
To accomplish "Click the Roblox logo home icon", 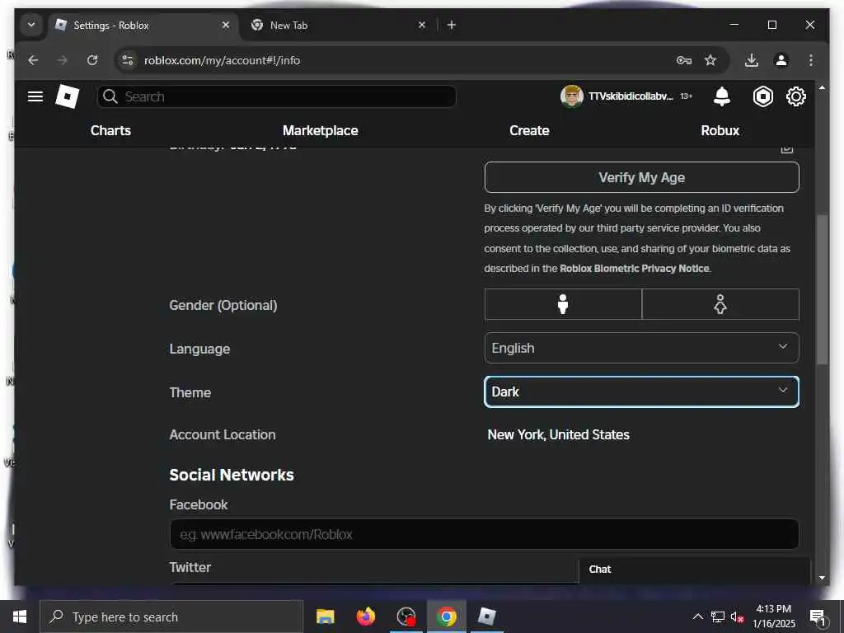I will 68,96.
